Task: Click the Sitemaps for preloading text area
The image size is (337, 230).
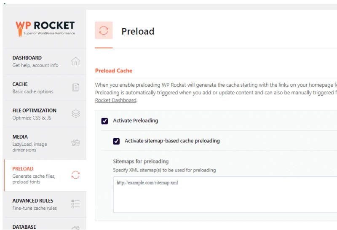Action: [x=225, y=195]
